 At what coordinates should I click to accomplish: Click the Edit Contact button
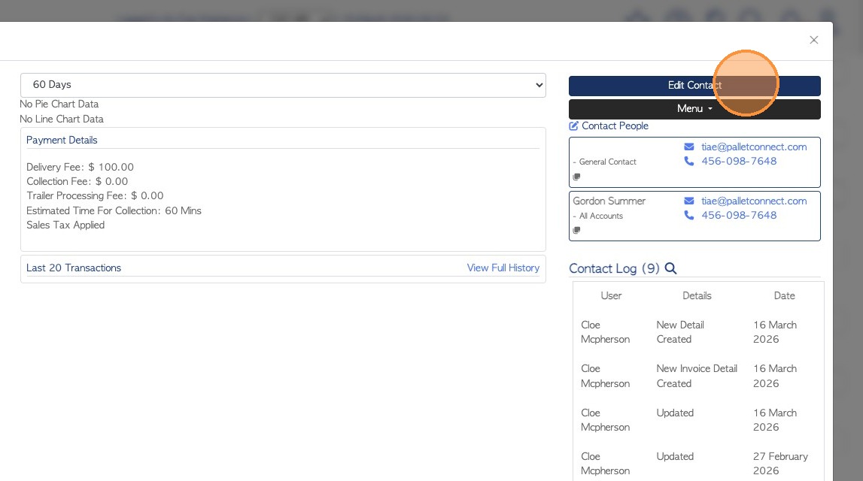[694, 86]
